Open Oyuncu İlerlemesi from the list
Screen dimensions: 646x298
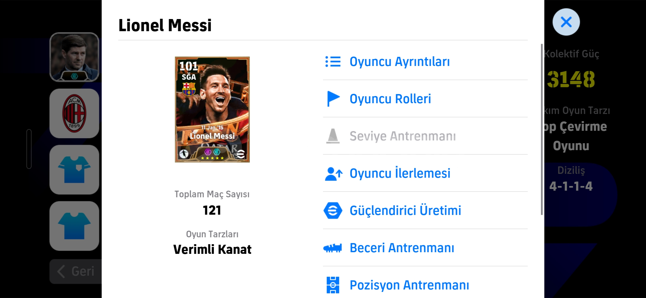coord(400,173)
